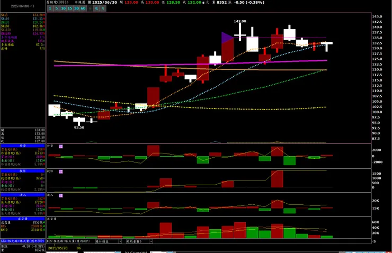Click the SMA60 102.36 legend row

pyautogui.click(x=23, y=26)
